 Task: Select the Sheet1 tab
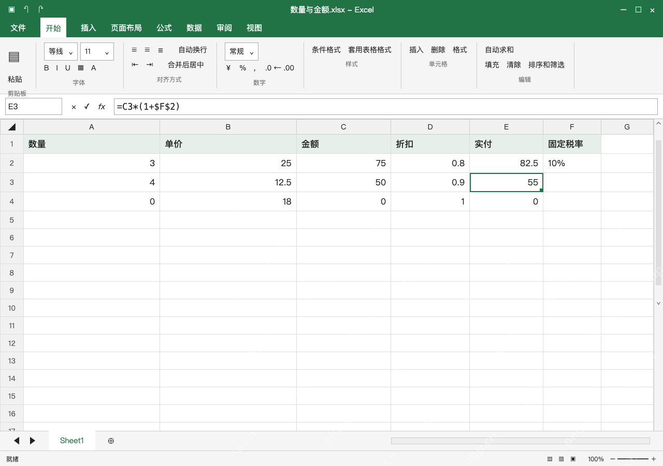pyautogui.click(x=71, y=441)
